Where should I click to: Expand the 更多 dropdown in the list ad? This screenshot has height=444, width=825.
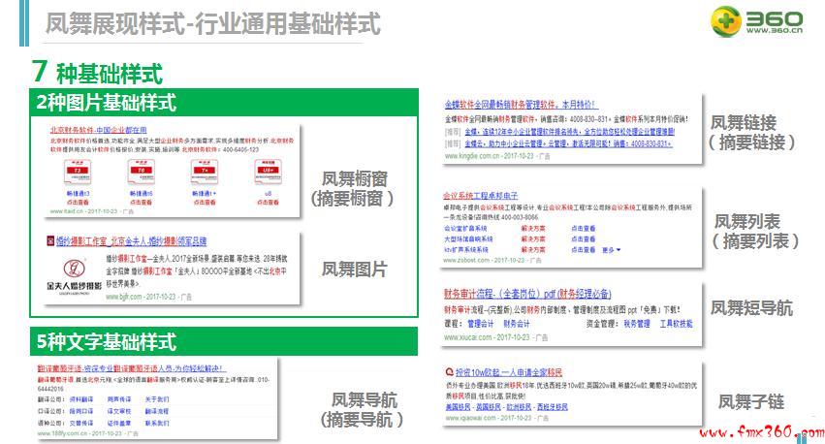(x=612, y=250)
